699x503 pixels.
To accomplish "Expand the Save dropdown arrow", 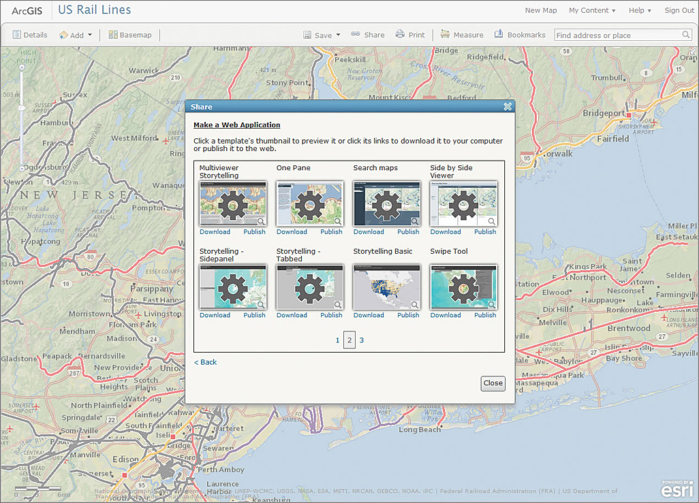I will click(x=339, y=35).
